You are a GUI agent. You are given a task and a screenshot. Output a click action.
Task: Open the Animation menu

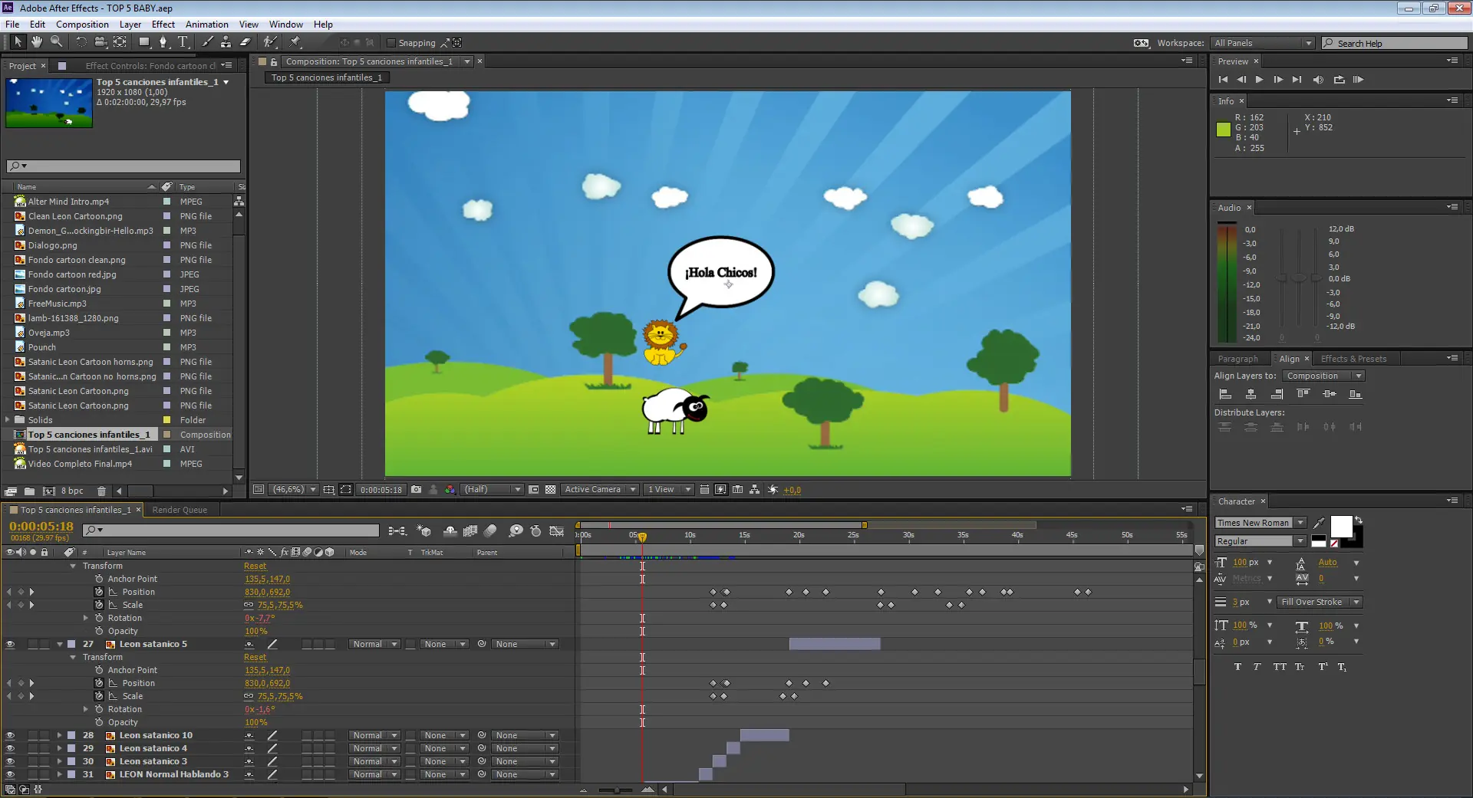[206, 25]
